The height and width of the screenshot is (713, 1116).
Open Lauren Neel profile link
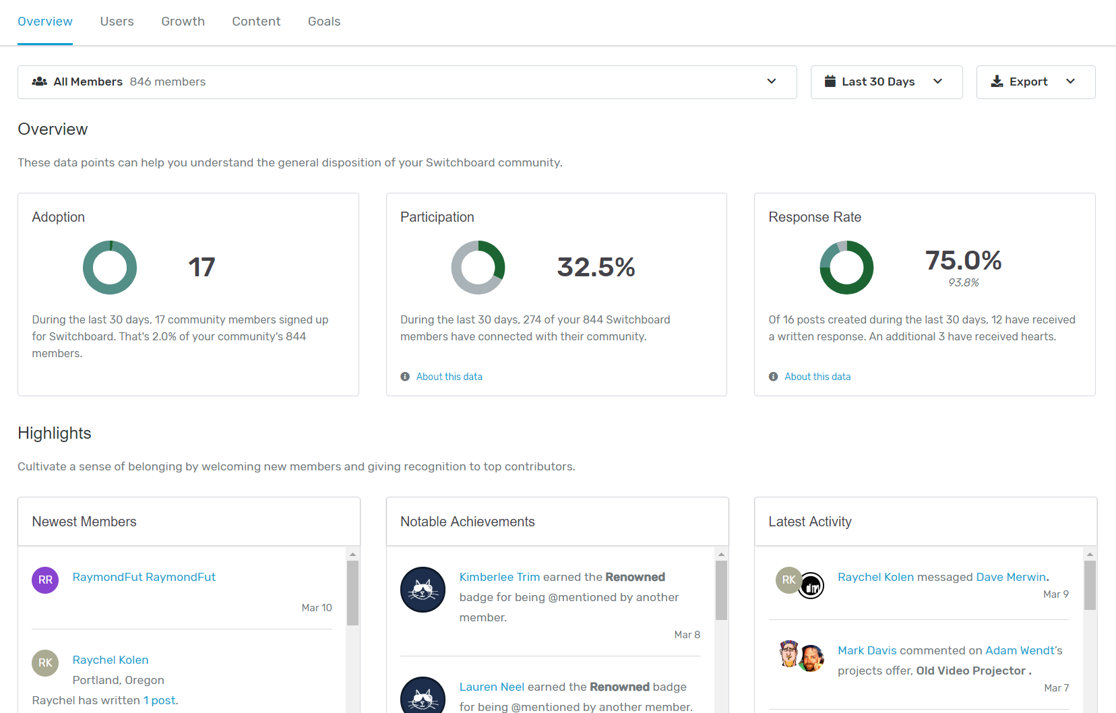click(492, 687)
